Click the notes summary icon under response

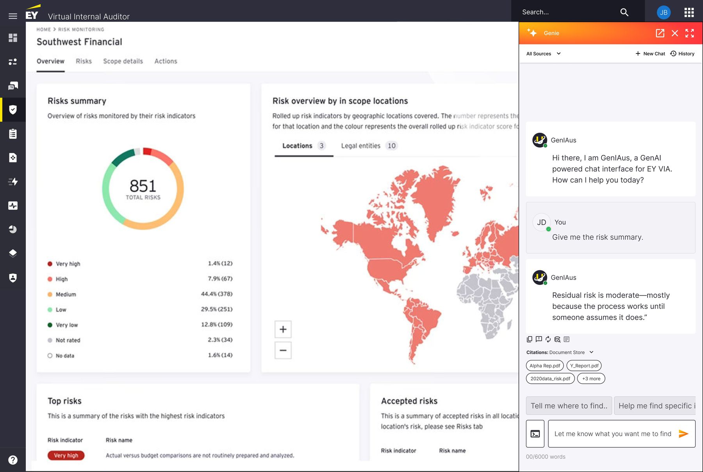567,339
